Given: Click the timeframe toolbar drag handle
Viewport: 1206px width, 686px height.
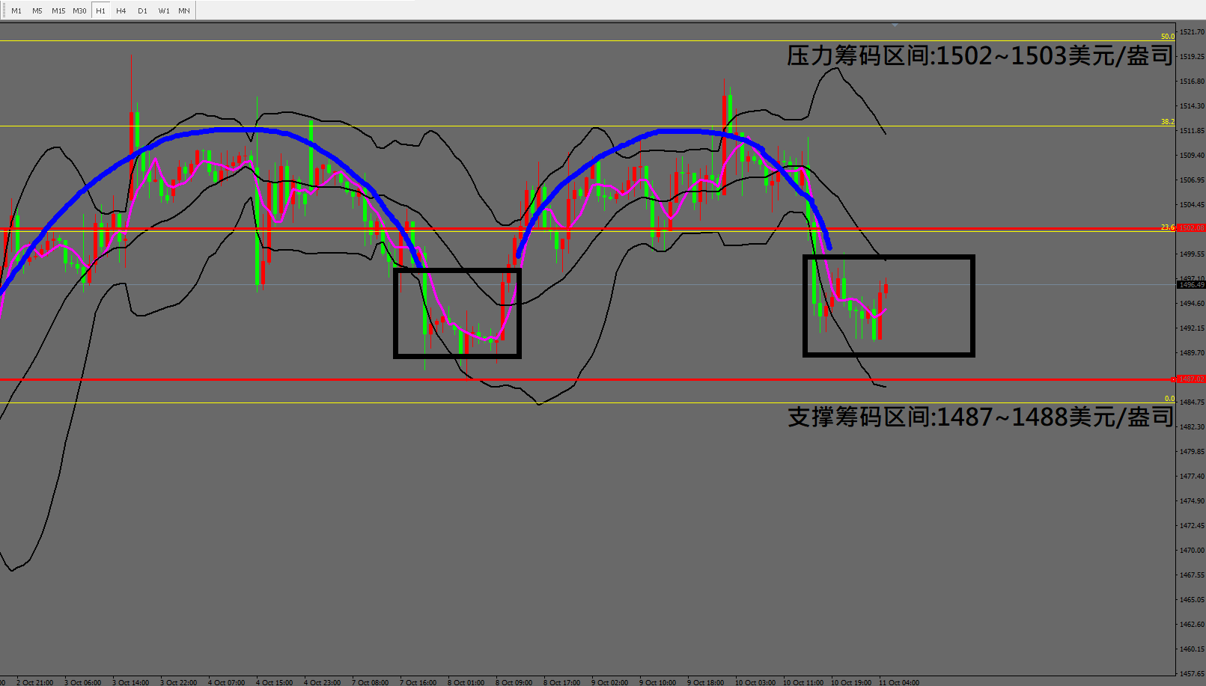Looking at the screenshot, I should pyautogui.click(x=3, y=10).
